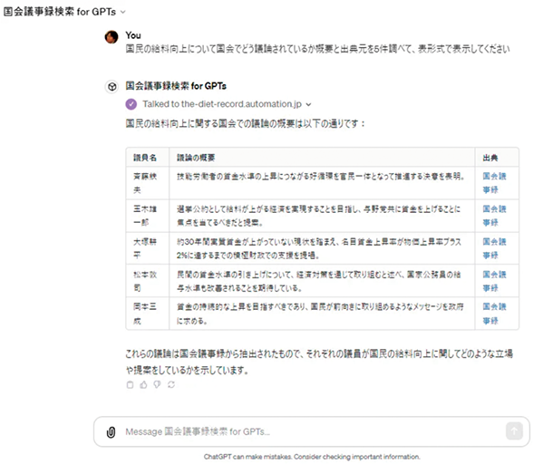The width and height of the screenshot is (533, 464).
Task: Open the 国会議事録 link in the 斉藤鉄夫 row
Action: (x=494, y=183)
